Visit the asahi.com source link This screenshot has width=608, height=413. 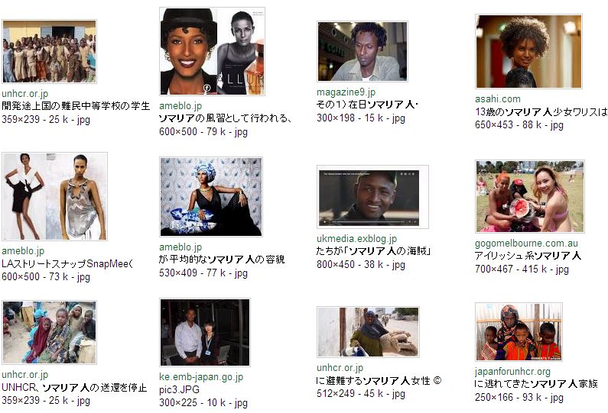click(x=498, y=98)
